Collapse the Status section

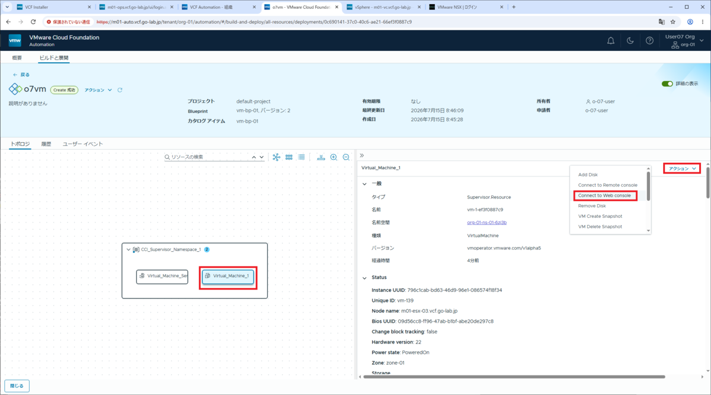point(364,277)
